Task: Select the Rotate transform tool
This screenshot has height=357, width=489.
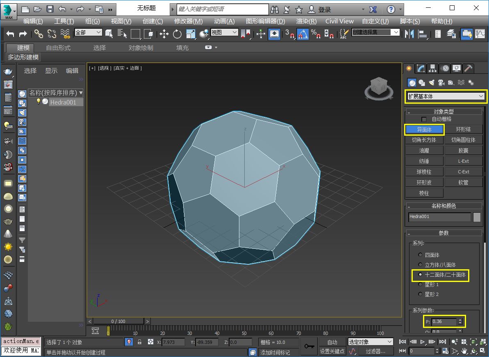Action: (177, 34)
